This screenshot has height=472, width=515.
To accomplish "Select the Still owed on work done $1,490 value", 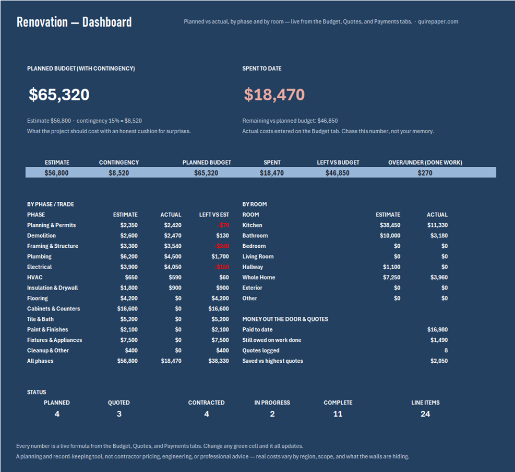I will click(439, 340).
